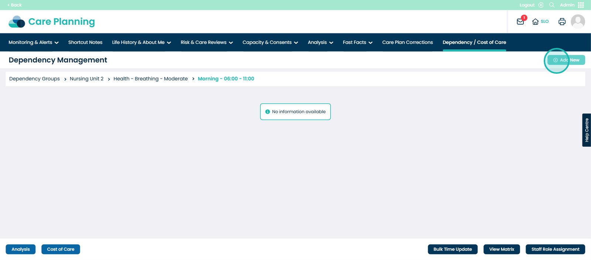Click the Care Planning logo
Screen dimensions: 591x260
tap(52, 22)
